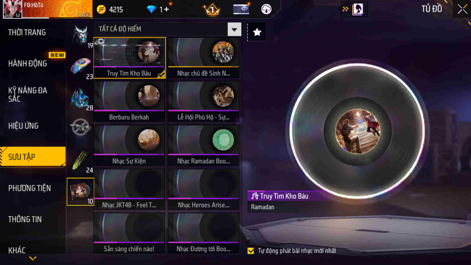Image resolution: width=471 pixels, height=265 pixels.
Task: Toggle auto-play newest music checkbox
Action: [x=251, y=251]
